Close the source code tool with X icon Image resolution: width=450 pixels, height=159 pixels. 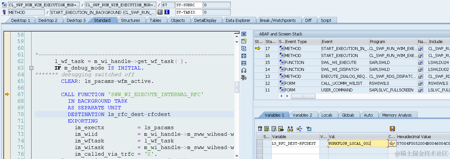pyautogui.click(x=244, y=34)
